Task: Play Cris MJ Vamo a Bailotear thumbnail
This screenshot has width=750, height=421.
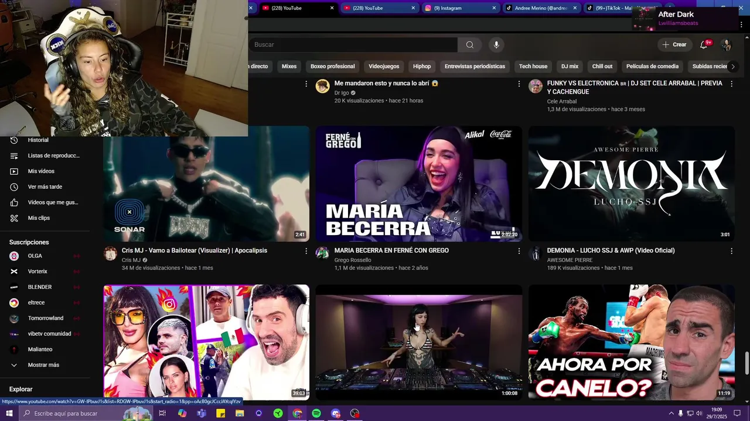Action: tap(206, 184)
